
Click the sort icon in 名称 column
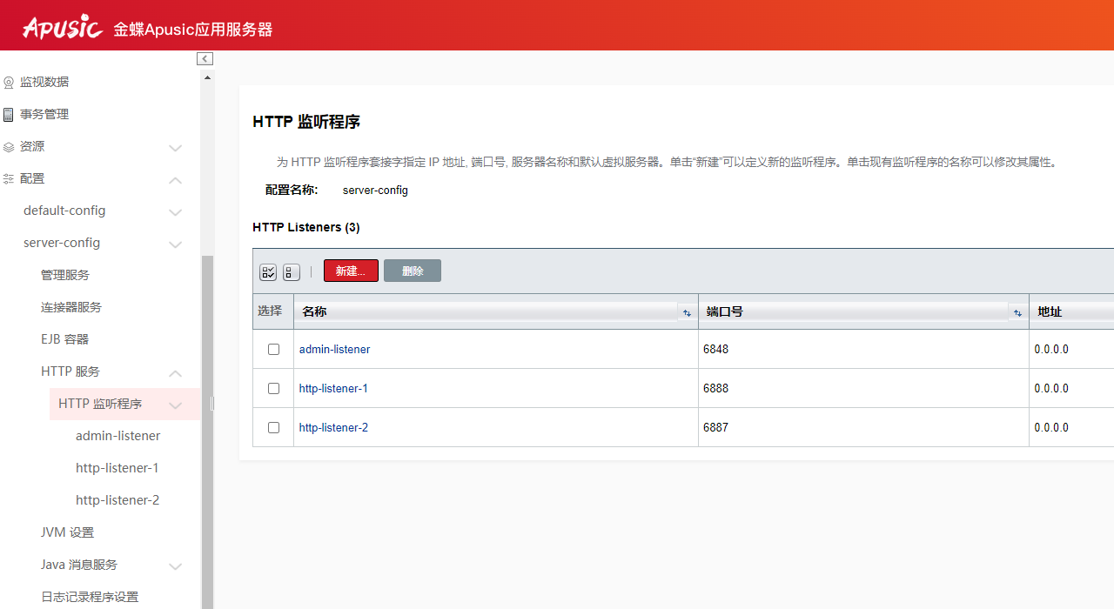(687, 313)
